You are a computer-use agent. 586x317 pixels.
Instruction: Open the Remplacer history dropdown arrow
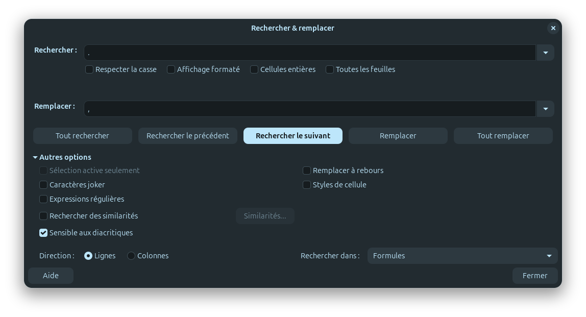(x=545, y=109)
